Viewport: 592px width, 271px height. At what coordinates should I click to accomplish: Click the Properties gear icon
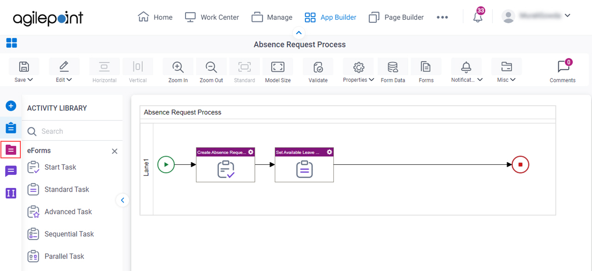[x=358, y=67]
